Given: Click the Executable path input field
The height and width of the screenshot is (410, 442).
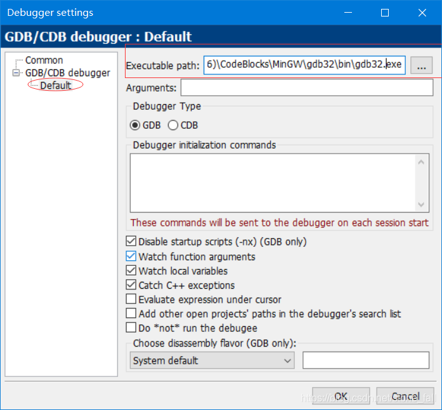Looking at the screenshot, I should 304,65.
